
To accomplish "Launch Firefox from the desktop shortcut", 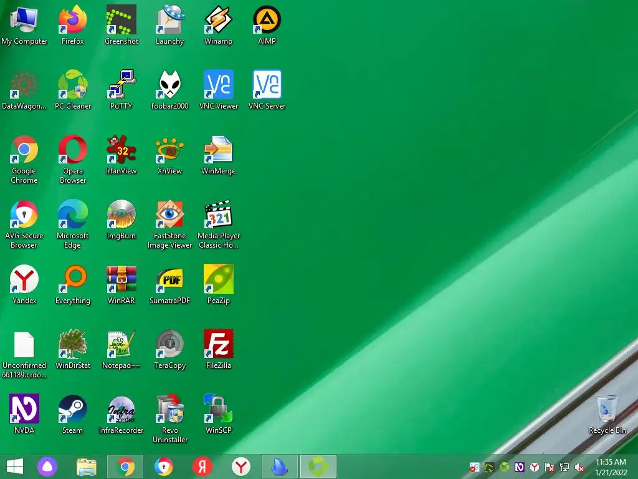I will pyautogui.click(x=72, y=25).
